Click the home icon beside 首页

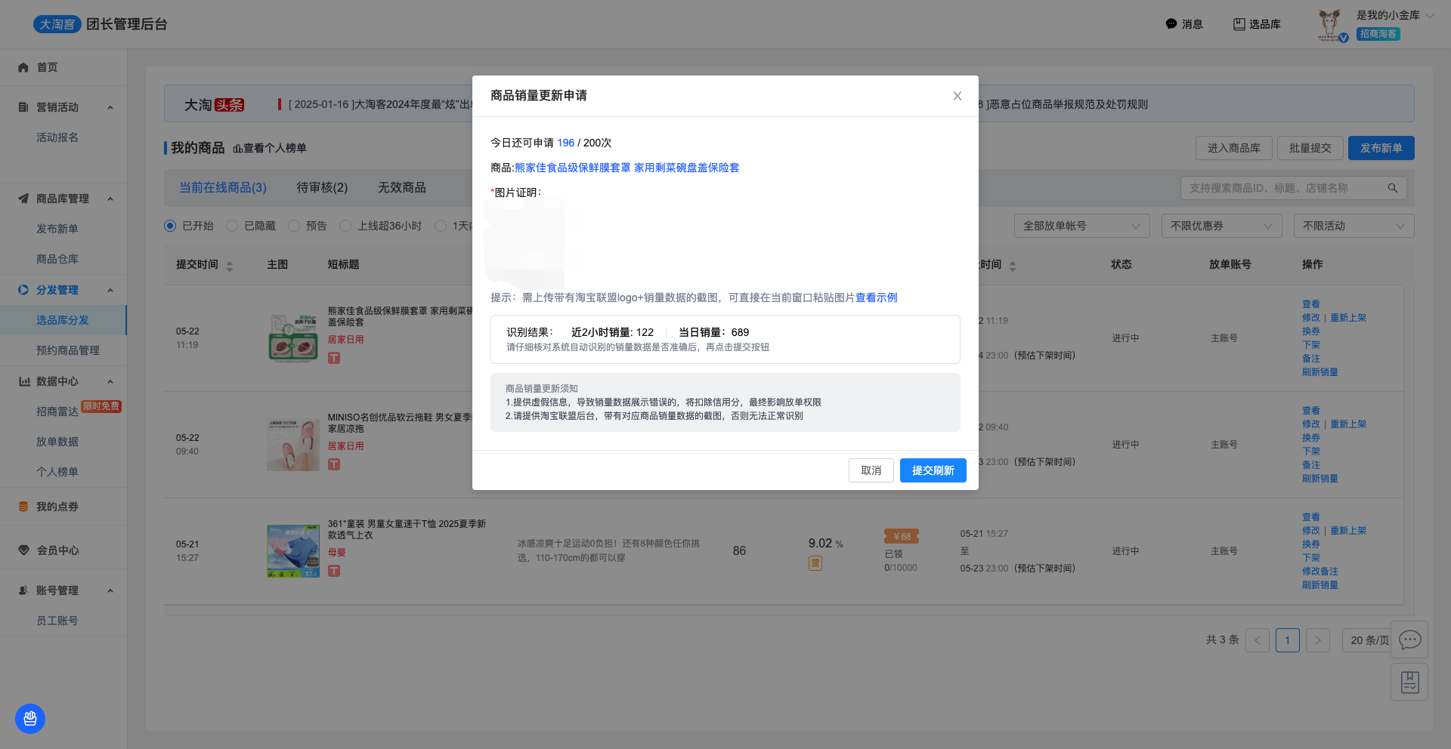point(23,67)
